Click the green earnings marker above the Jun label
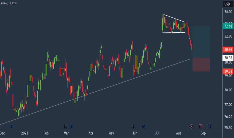Image resolution: width=234 pixels, height=138 pixels. pos(133,126)
